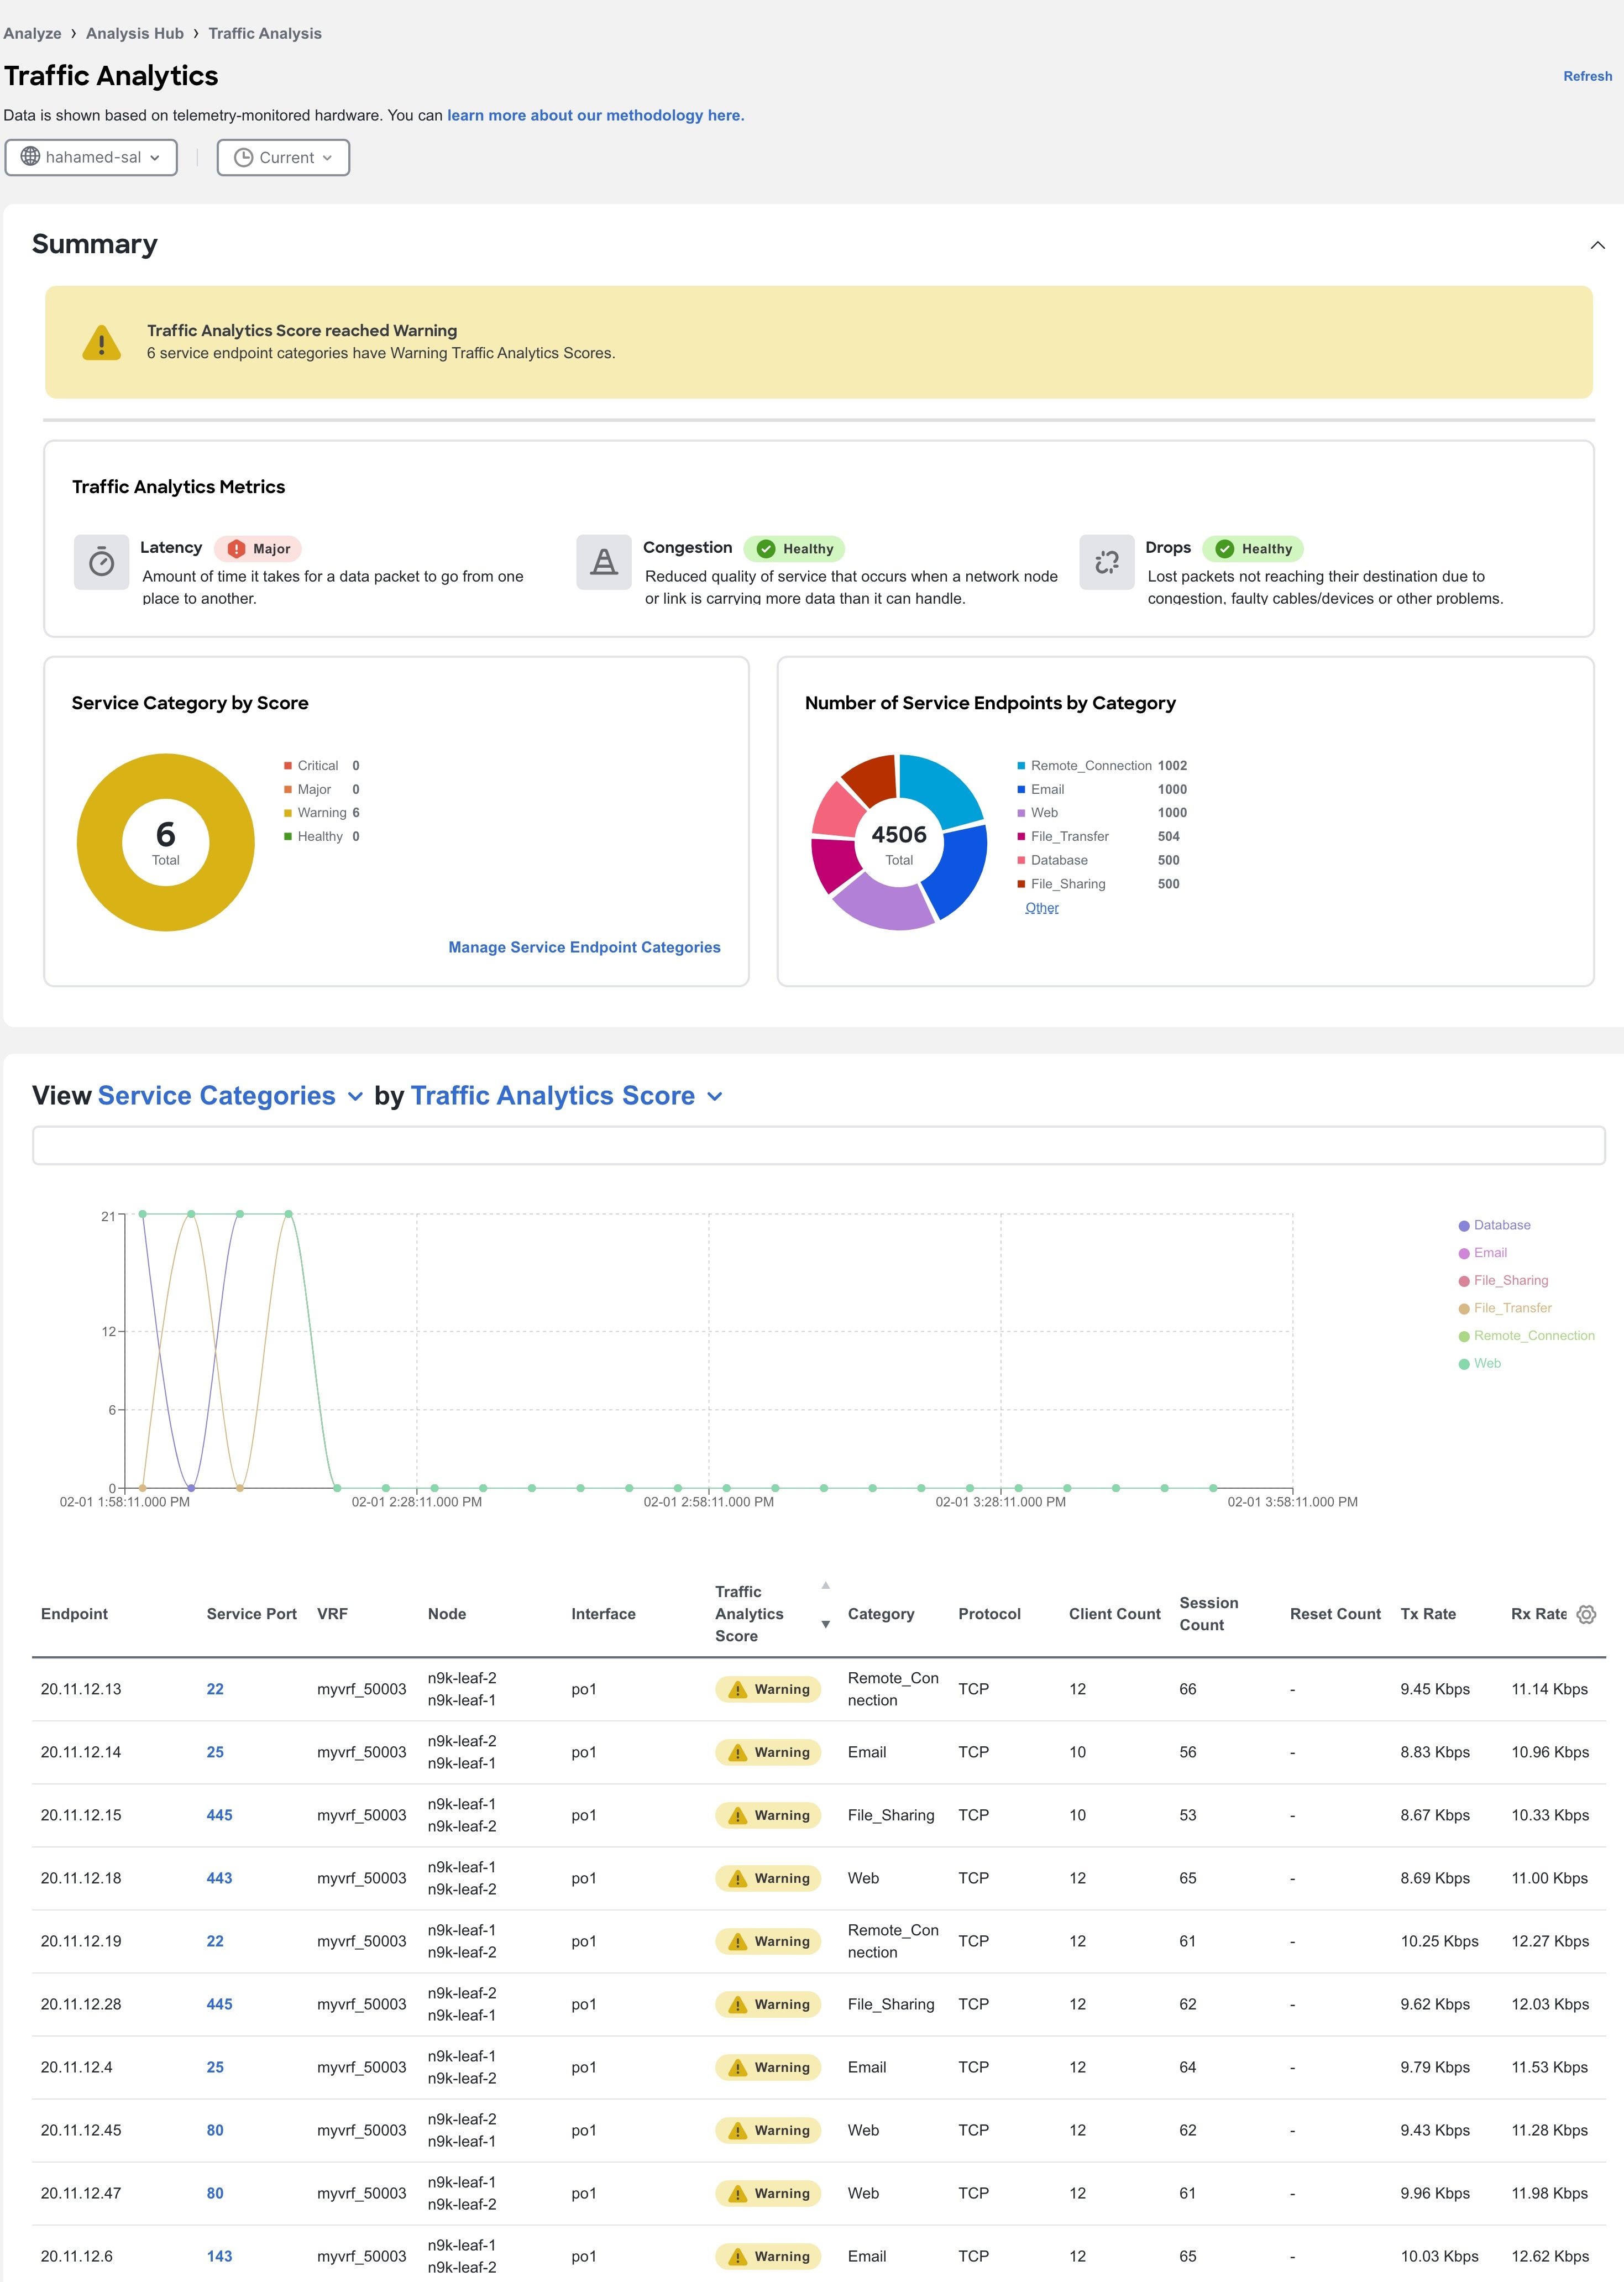Screen dimensions: 1624x2282
Task: Click File_Transfer legend entry in endpoints chart
Action: 1098,837
